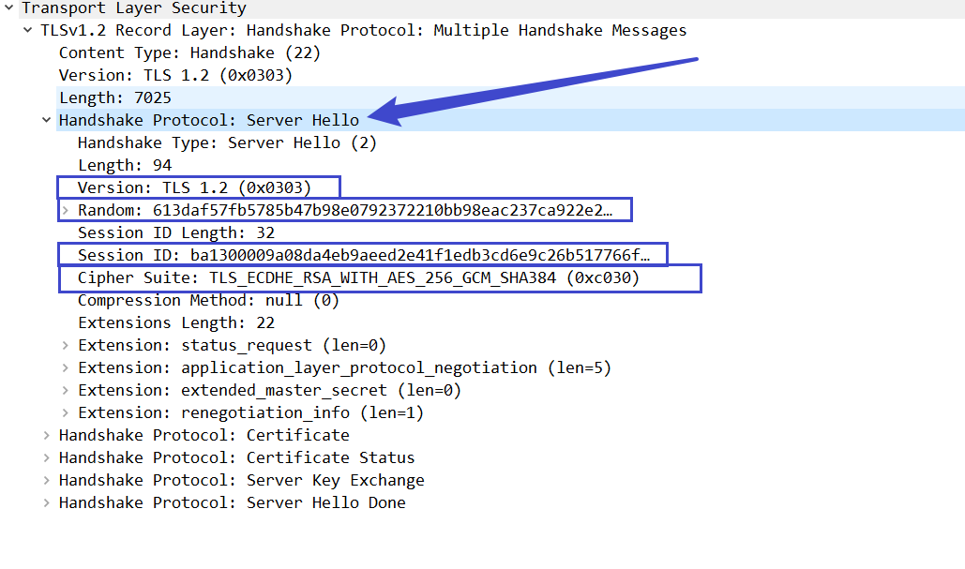Expand application_layer_protocol_negotiation extension

coord(66,367)
